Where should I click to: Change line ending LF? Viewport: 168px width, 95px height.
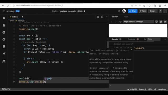(x=155, y=89)
